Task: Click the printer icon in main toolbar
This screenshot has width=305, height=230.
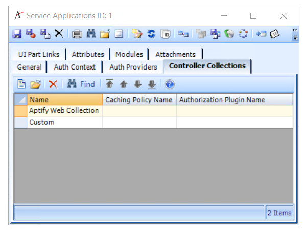Action: click(x=77, y=34)
